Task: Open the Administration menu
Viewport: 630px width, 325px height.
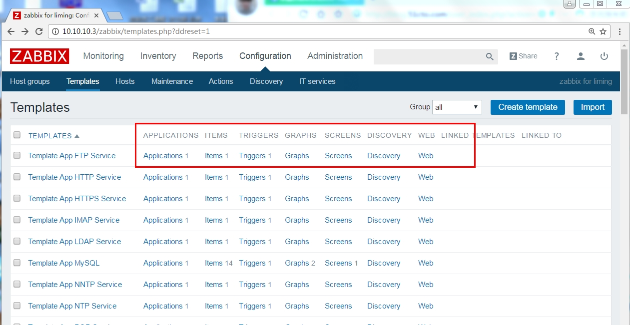Action: click(335, 56)
